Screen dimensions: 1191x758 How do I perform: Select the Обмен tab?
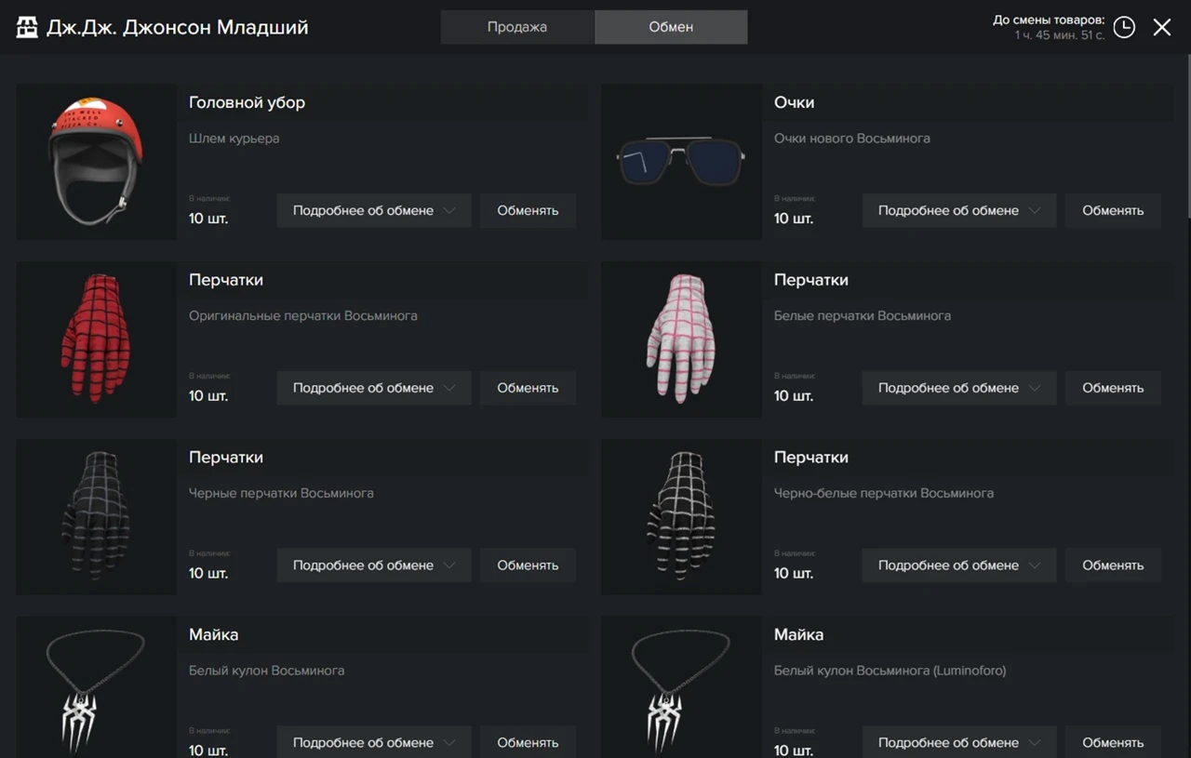(671, 27)
